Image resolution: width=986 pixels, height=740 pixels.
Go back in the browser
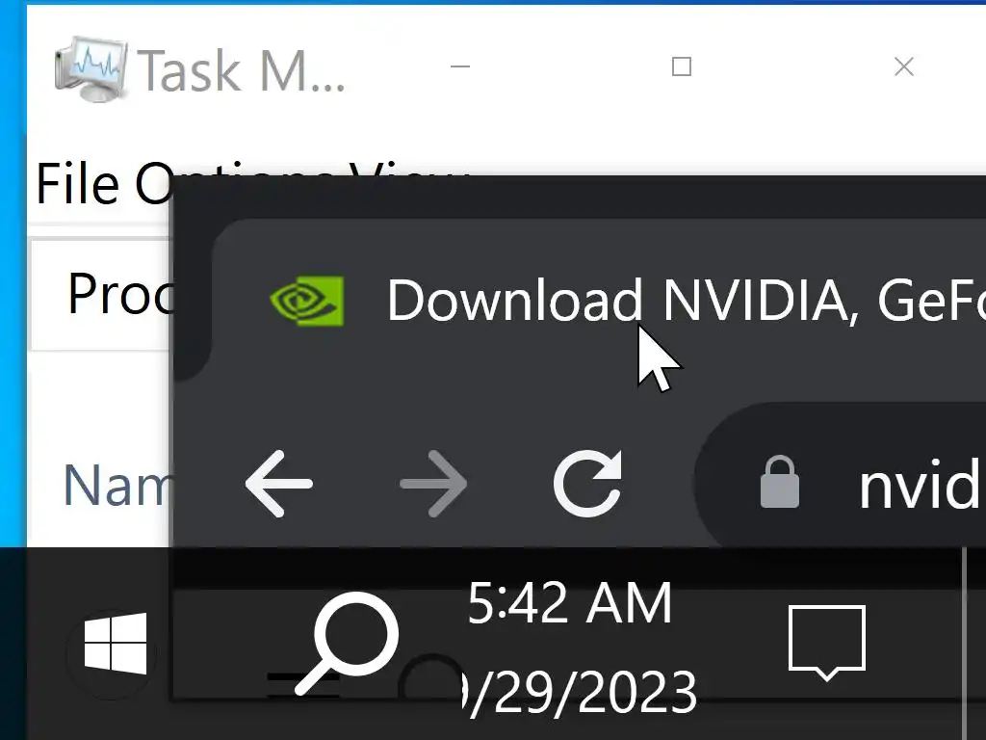click(x=278, y=484)
